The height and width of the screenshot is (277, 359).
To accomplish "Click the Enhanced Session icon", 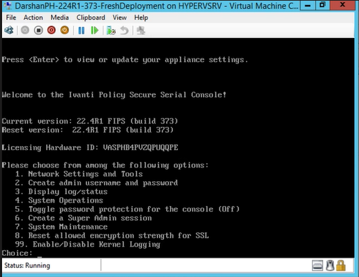I will tap(141, 30).
